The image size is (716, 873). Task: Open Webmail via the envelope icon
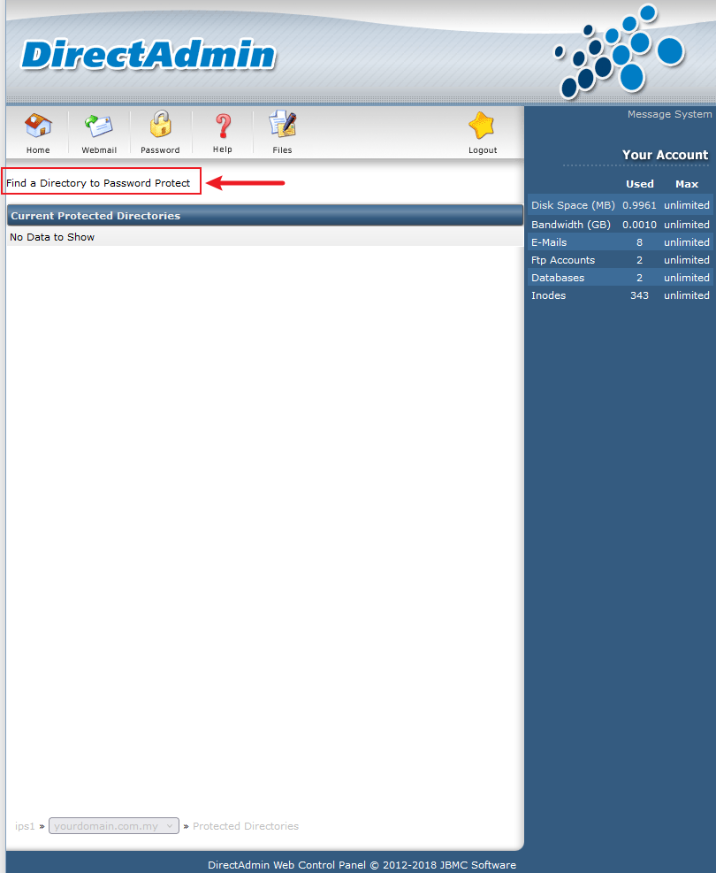[99, 126]
